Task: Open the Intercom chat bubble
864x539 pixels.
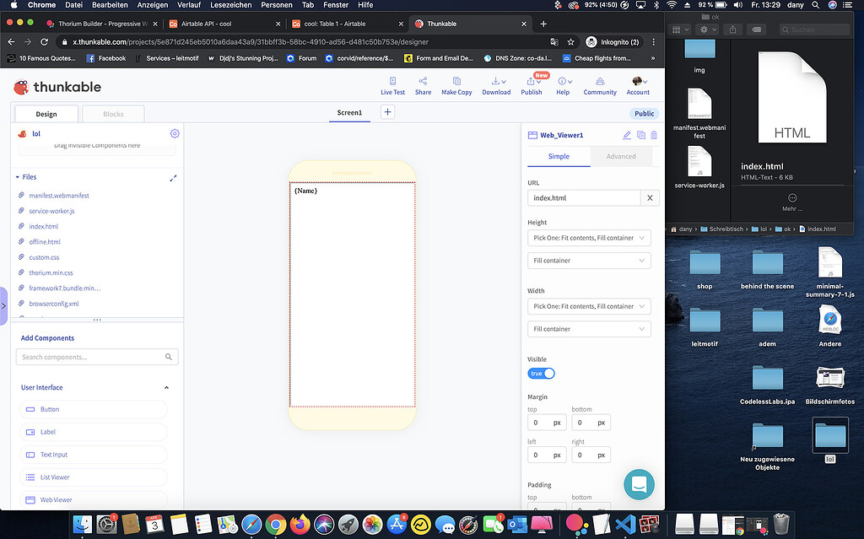Action: (x=639, y=484)
